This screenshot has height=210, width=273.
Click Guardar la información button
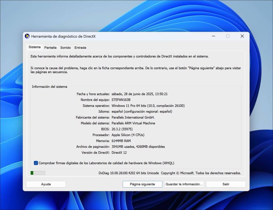184,184
